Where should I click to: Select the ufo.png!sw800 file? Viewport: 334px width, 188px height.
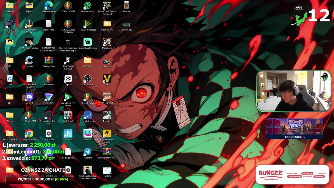coord(68,154)
